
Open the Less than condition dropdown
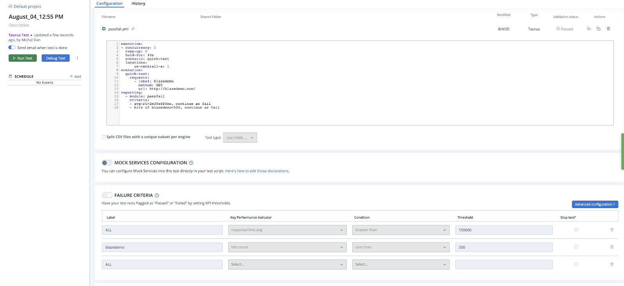[401, 247]
